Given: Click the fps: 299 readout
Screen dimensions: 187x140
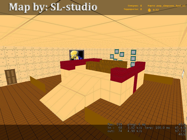Looking at the screenshot, I should point(115,124).
